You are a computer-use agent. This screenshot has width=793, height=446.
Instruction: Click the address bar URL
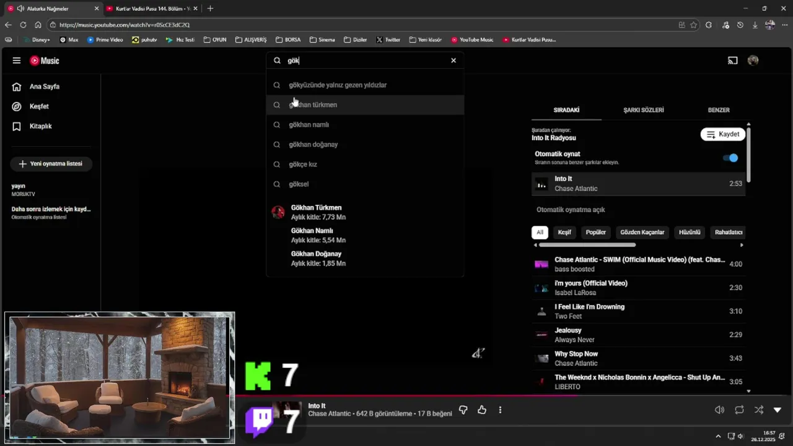[x=125, y=25]
